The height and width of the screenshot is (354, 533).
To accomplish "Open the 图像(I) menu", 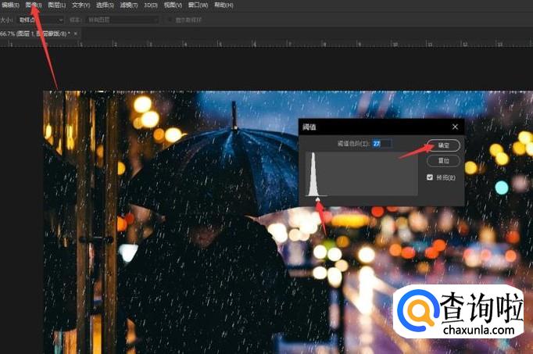I will [33, 5].
